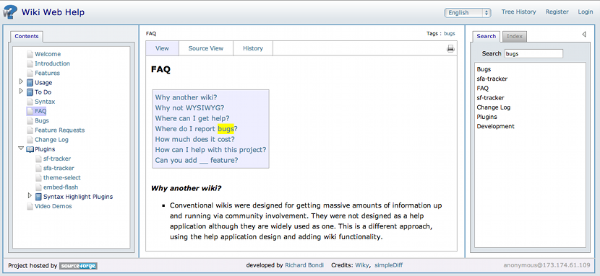Select Feature Requests in the contents tree
Screen dimensions: 600x276
pos(60,130)
